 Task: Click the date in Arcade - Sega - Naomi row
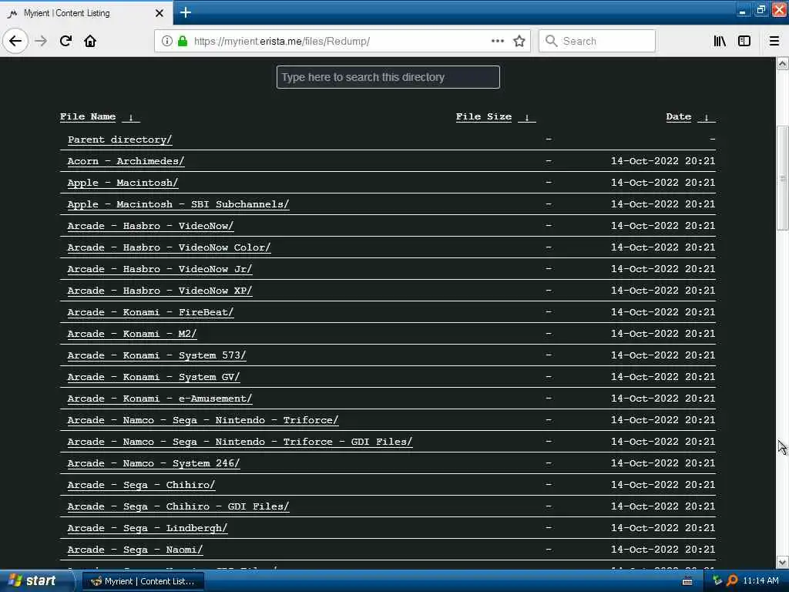click(x=663, y=550)
